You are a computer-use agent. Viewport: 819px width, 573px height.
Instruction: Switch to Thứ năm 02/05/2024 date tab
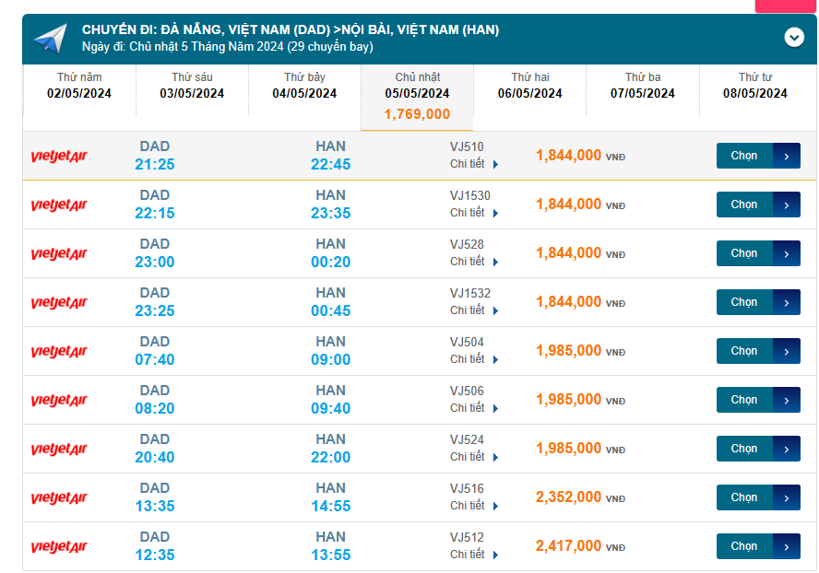coord(79,86)
